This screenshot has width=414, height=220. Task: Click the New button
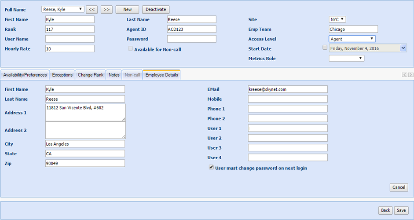click(x=127, y=9)
